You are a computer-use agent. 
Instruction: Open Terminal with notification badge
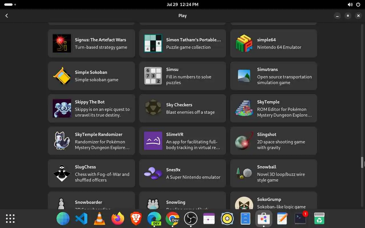coord(300,219)
